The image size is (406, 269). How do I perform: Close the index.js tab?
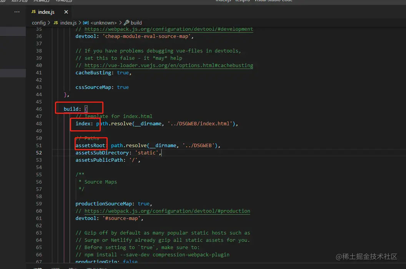click(x=66, y=12)
